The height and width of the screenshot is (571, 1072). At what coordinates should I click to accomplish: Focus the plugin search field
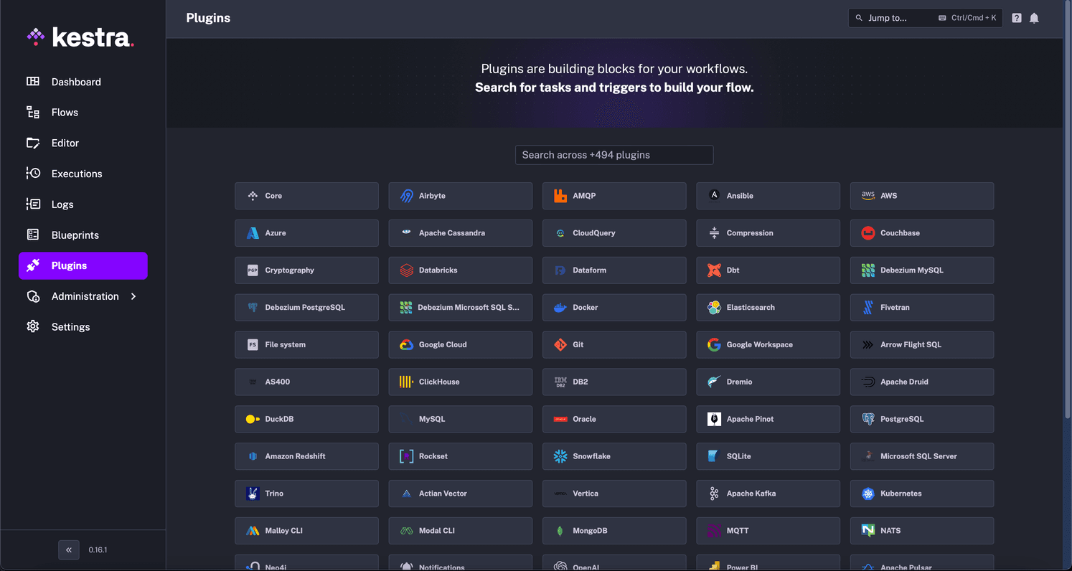tap(614, 155)
